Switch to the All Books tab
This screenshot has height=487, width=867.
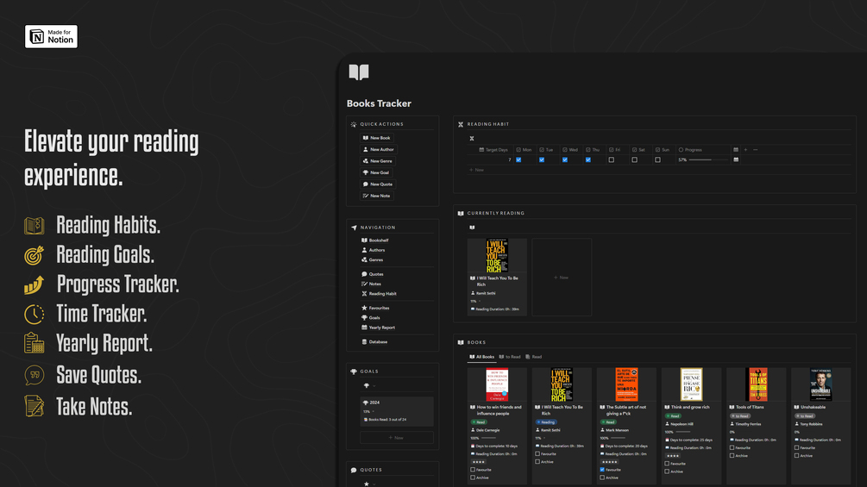[481, 357]
